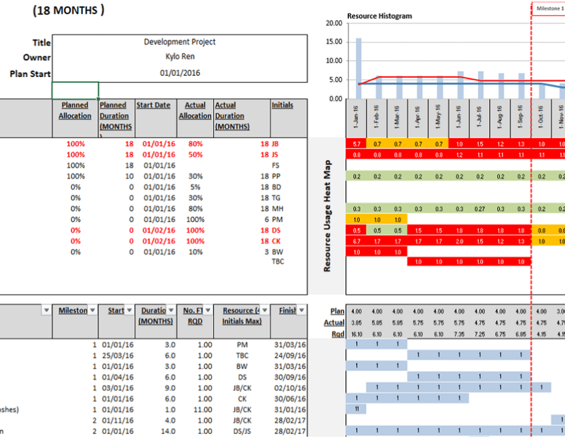Select the DS/JS resource cell
Screen dimensions: 565x441
[242, 431]
